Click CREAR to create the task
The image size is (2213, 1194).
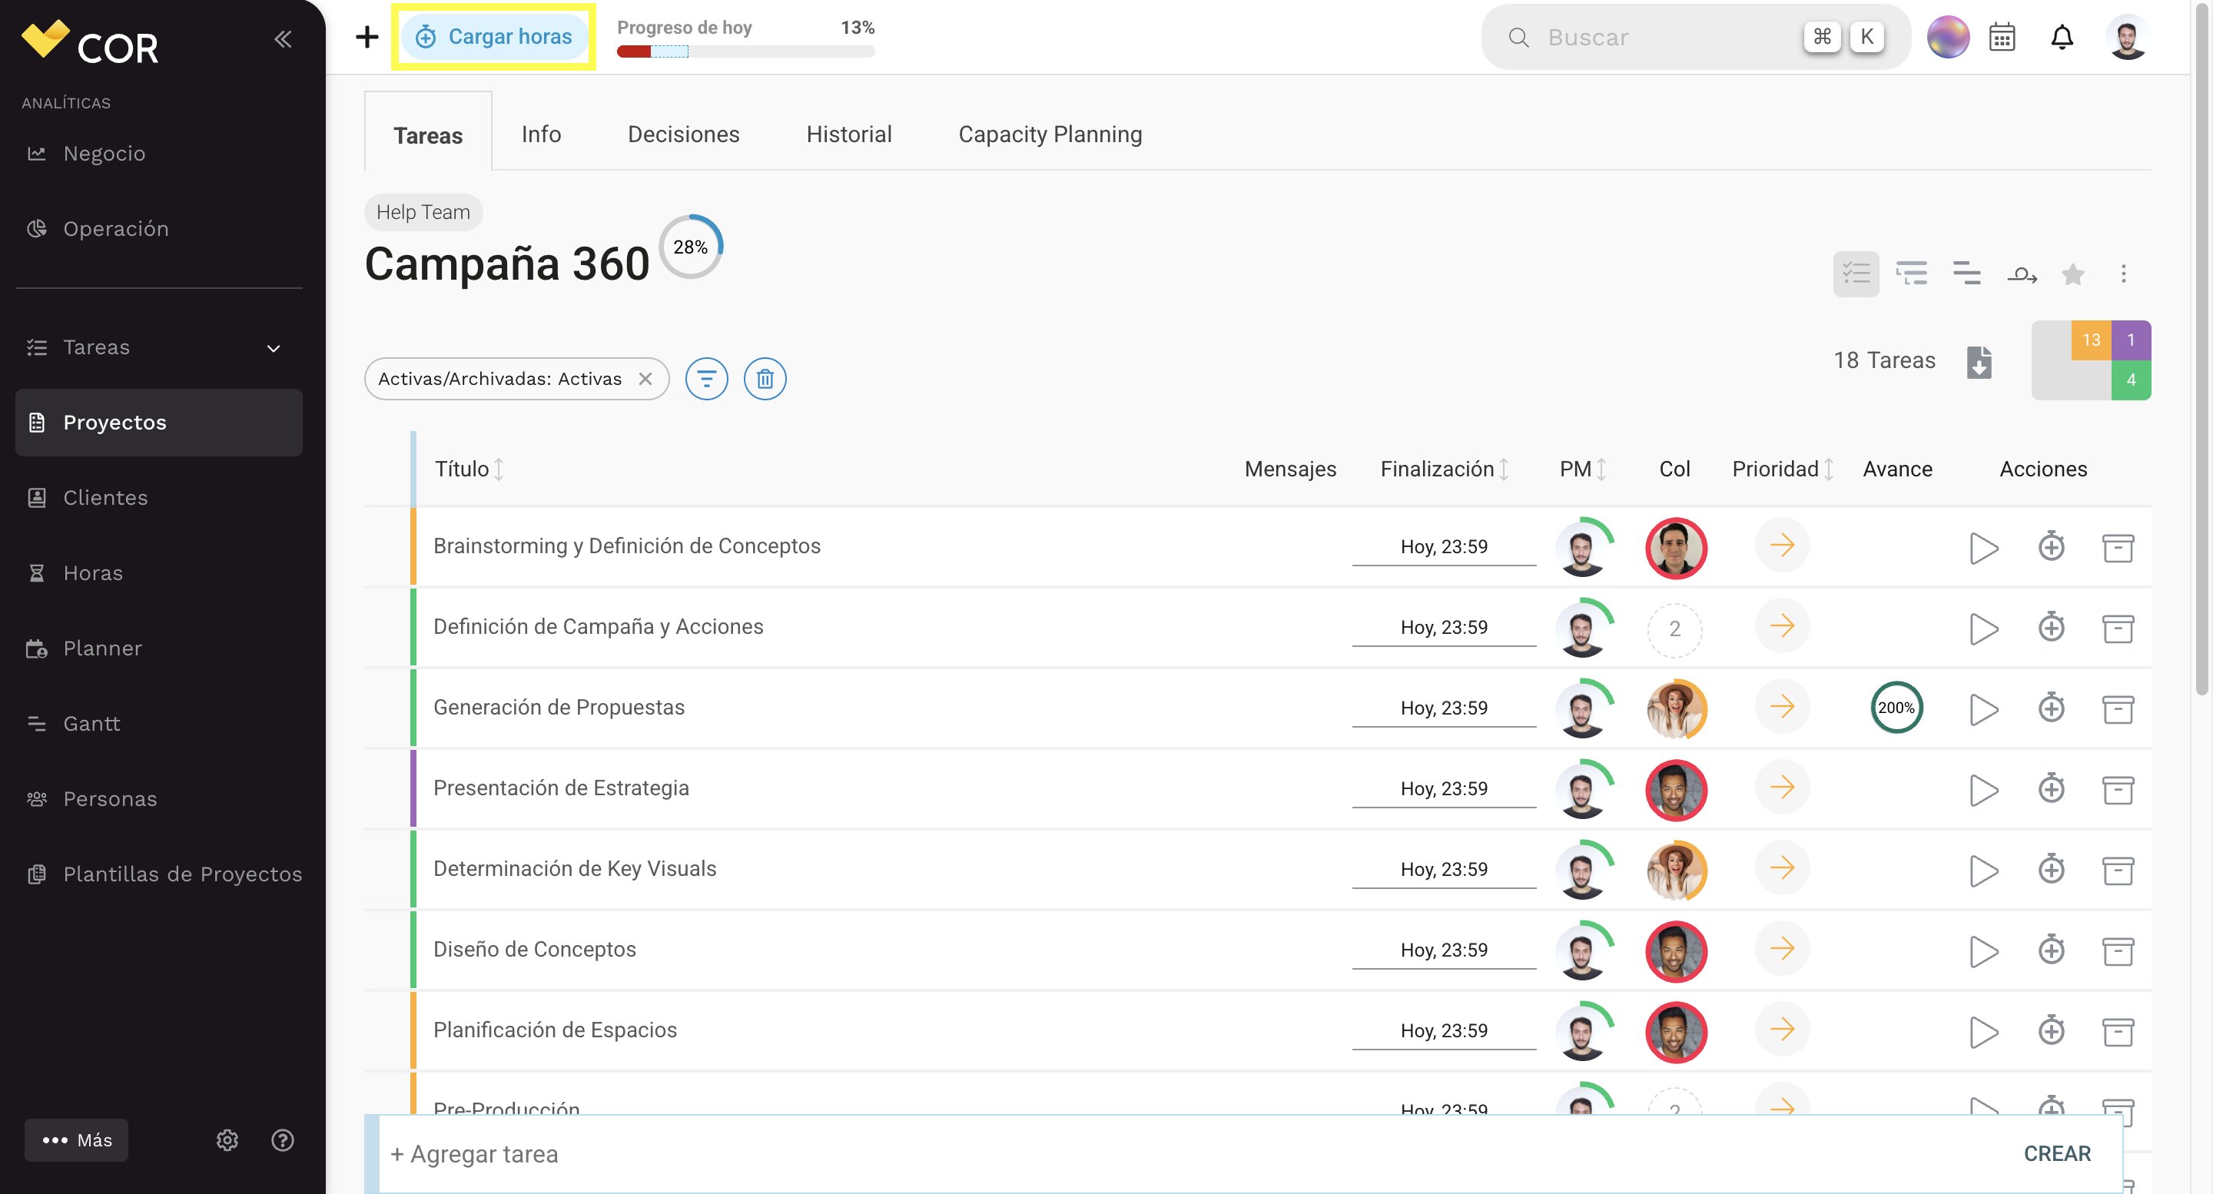pyautogui.click(x=2057, y=1153)
